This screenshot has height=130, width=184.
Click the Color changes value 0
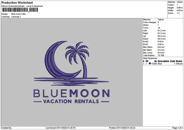[x=158, y=22]
